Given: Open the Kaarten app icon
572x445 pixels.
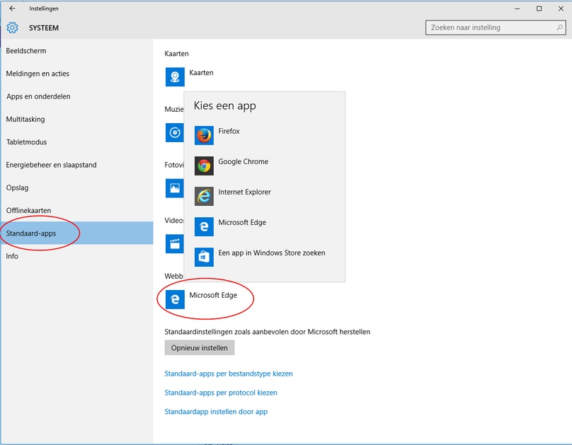Looking at the screenshot, I should [x=175, y=77].
